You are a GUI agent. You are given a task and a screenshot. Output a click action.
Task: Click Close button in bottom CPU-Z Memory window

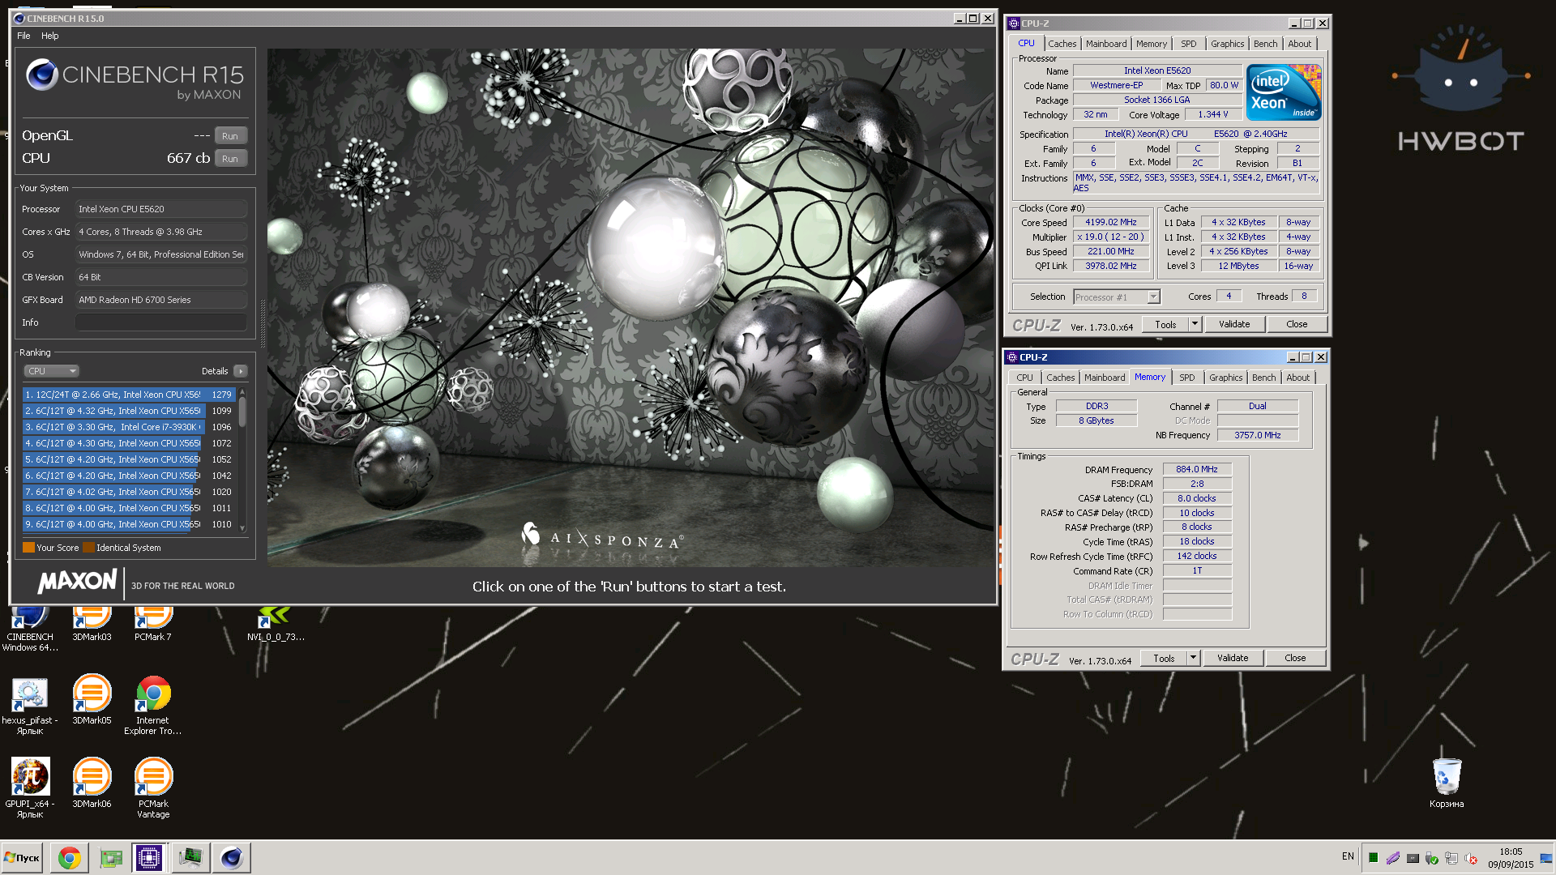(1295, 658)
